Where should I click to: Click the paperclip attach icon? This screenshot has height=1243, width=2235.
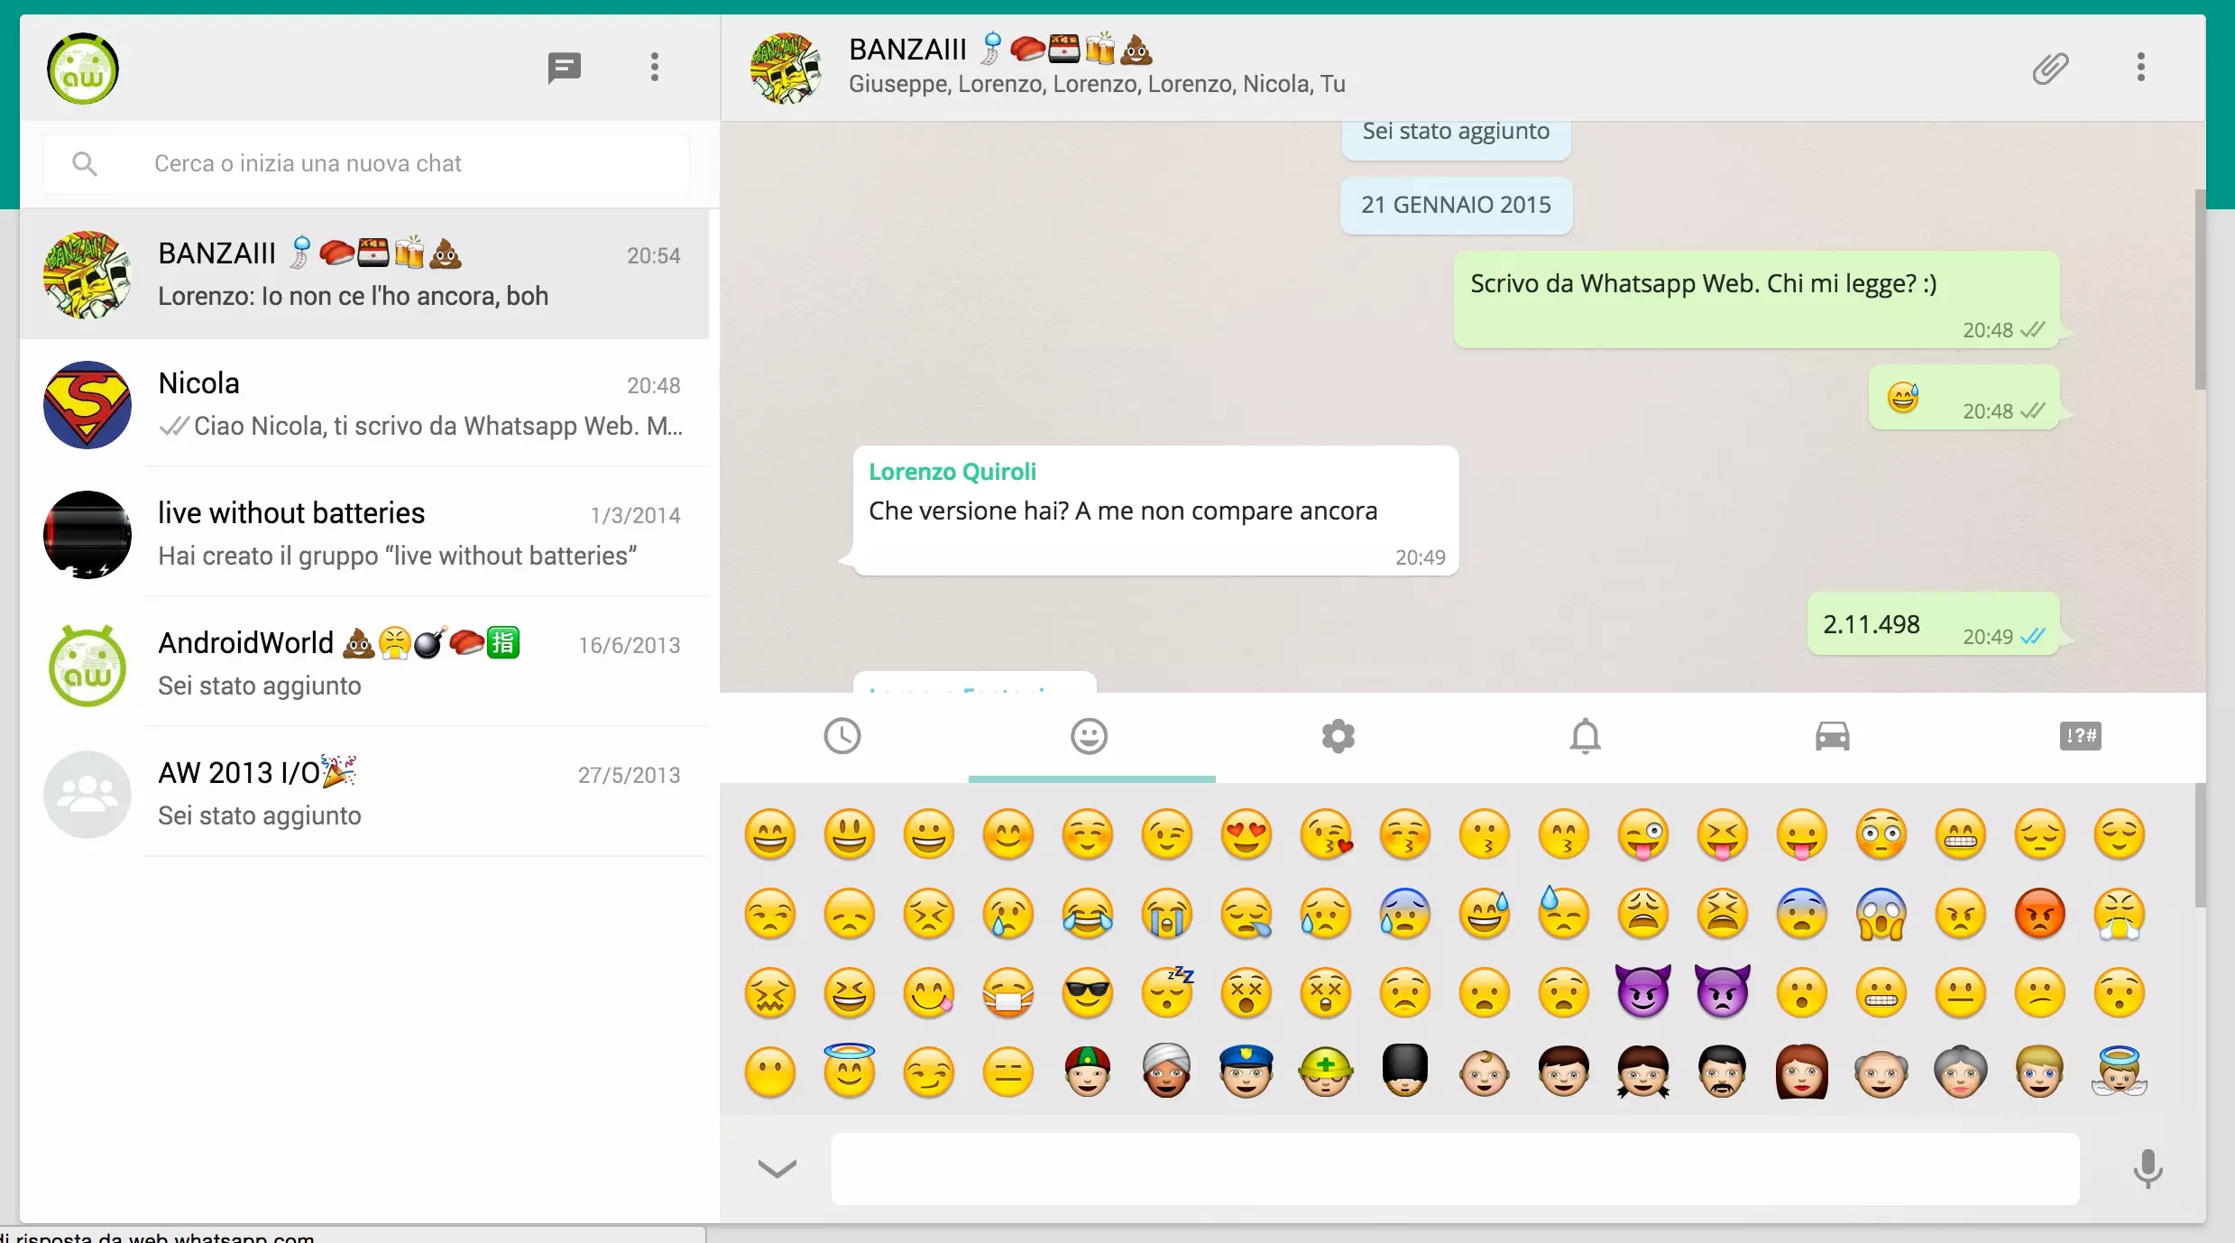pos(2049,68)
